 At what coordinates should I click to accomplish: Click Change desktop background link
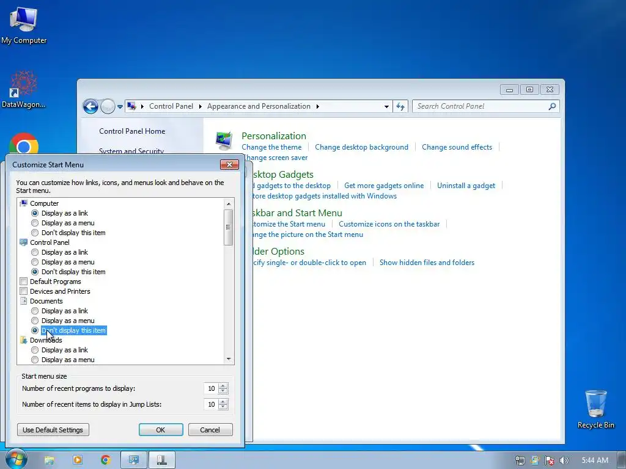[x=362, y=147]
